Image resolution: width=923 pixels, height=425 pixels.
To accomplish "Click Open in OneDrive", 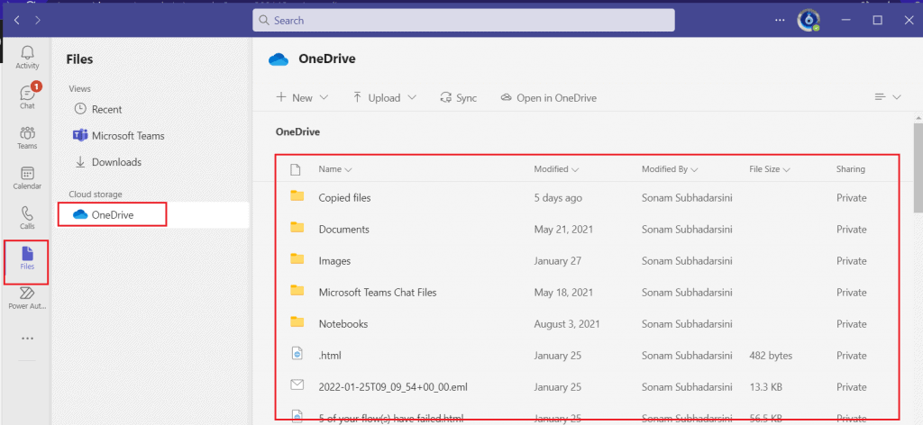I will coord(549,97).
